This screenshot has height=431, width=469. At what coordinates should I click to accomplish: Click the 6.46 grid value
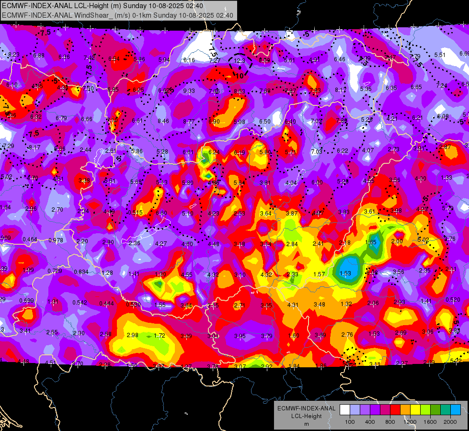[x=340, y=59]
